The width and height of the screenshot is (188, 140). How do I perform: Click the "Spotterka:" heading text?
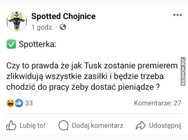(x=37, y=44)
